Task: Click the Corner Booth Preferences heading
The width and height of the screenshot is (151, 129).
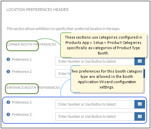Action: (31, 45)
